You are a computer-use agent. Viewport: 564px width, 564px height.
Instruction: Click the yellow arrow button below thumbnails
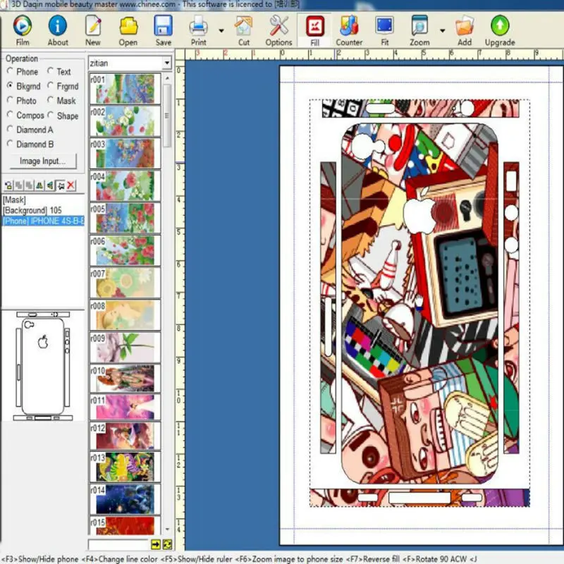coord(156,544)
